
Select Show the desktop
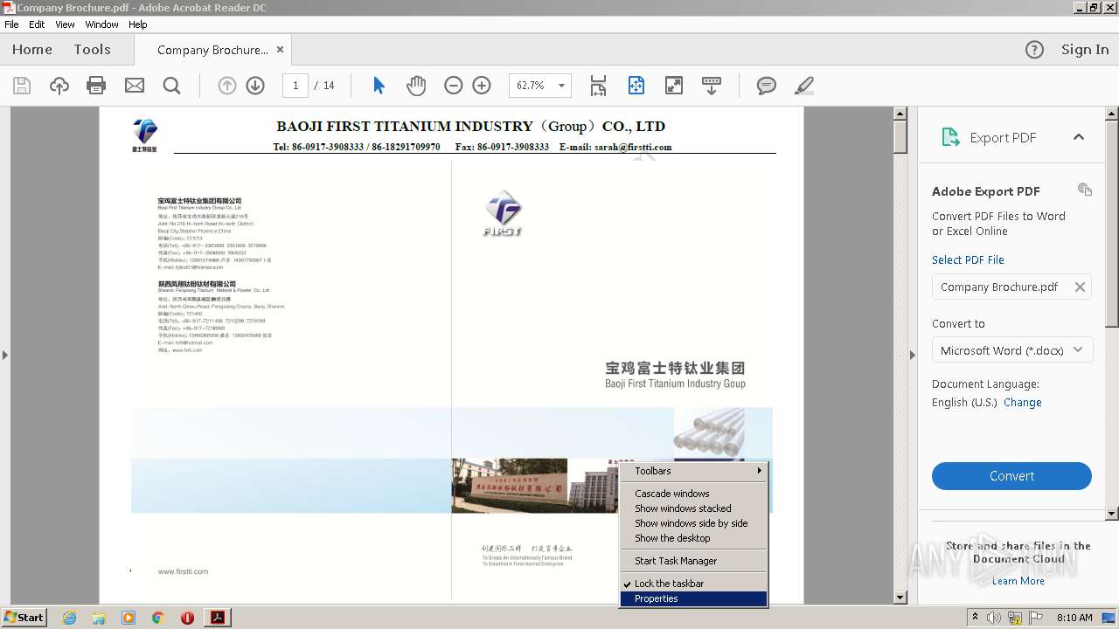click(693, 538)
